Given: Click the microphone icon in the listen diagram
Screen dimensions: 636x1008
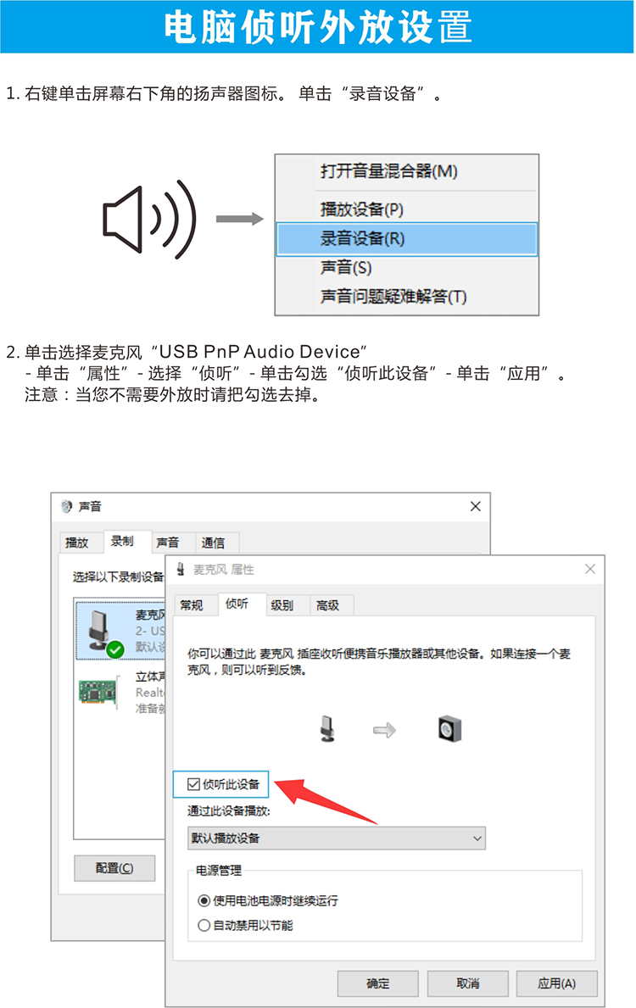Looking at the screenshot, I should (327, 729).
